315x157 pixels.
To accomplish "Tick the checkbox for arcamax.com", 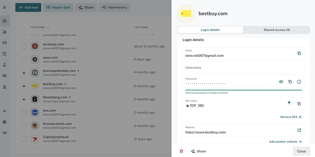I will [x=24, y=46].
